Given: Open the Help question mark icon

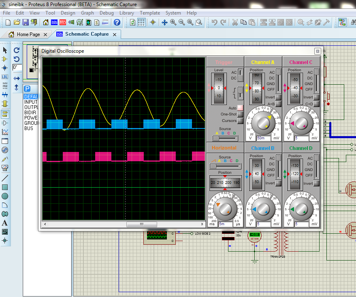Looking at the screenshot, I should coord(117,22).
